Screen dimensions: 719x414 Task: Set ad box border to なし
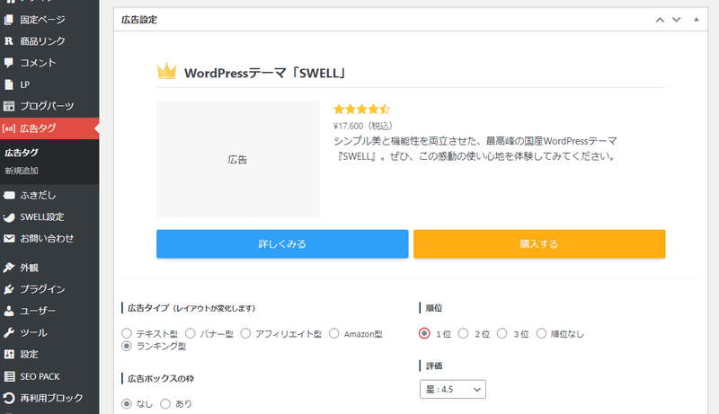click(x=127, y=403)
